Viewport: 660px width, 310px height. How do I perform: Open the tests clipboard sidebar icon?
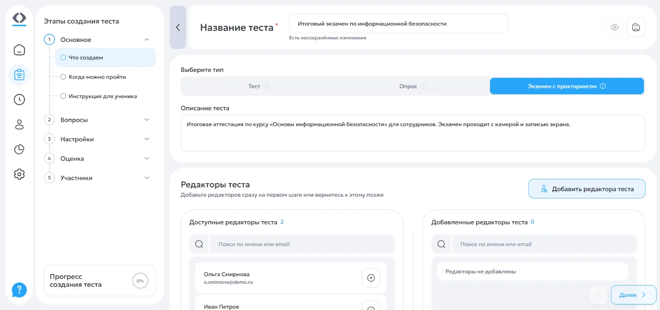pyautogui.click(x=19, y=75)
